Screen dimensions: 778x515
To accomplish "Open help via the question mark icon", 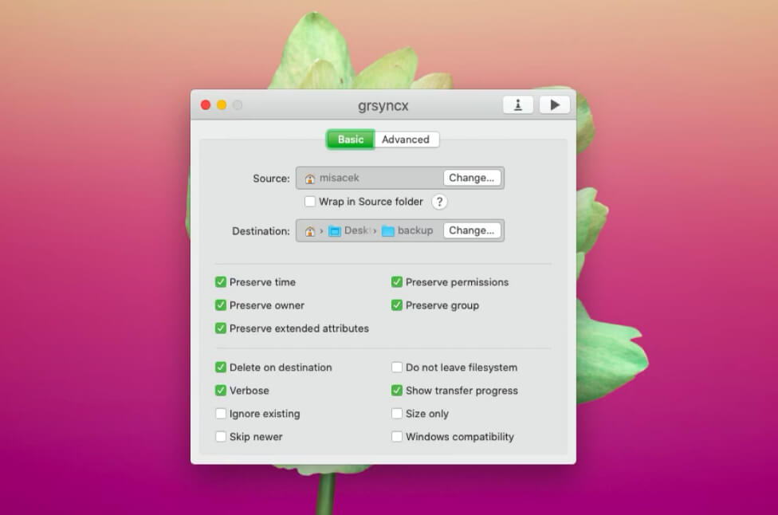I will pos(439,202).
